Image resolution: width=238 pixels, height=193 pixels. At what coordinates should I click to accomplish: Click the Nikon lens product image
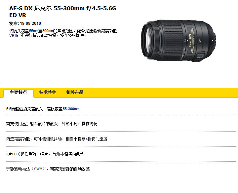point(178,40)
